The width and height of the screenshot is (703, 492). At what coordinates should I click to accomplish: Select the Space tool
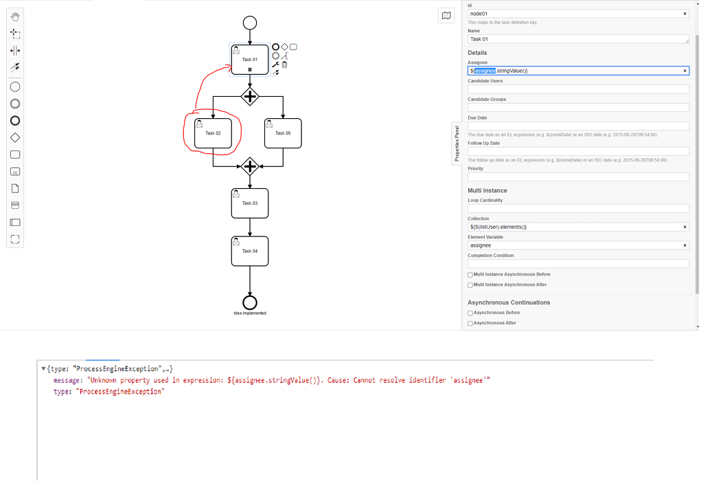[14, 50]
